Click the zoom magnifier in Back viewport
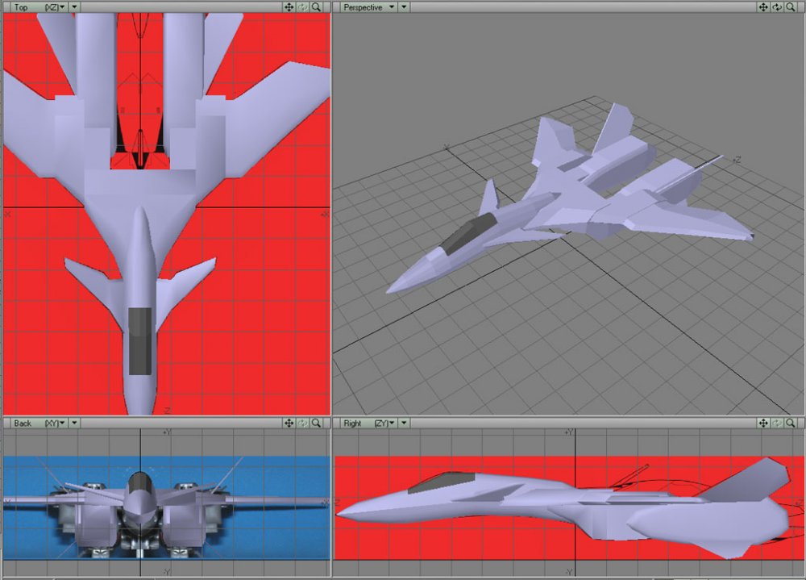Viewport: 806px width, 580px height. pos(316,423)
